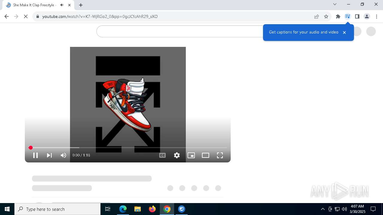Image resolution: width=383 pixels, height=215 pixels.
Task: Enable miniplayer mode
Action: 191,155
